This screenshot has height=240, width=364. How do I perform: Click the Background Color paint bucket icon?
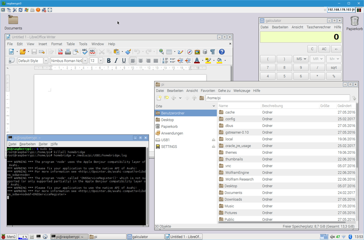219,60
